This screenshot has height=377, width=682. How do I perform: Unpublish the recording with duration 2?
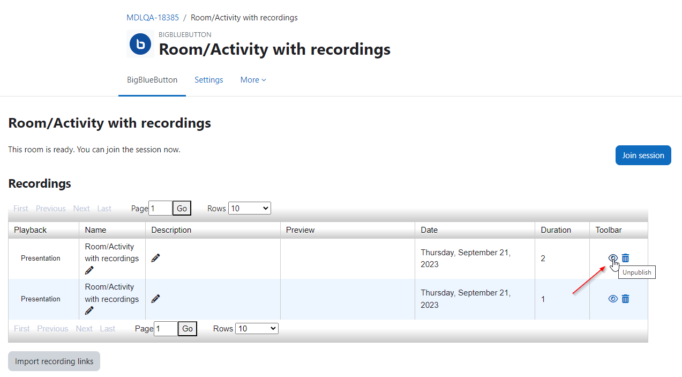(613, 258)
